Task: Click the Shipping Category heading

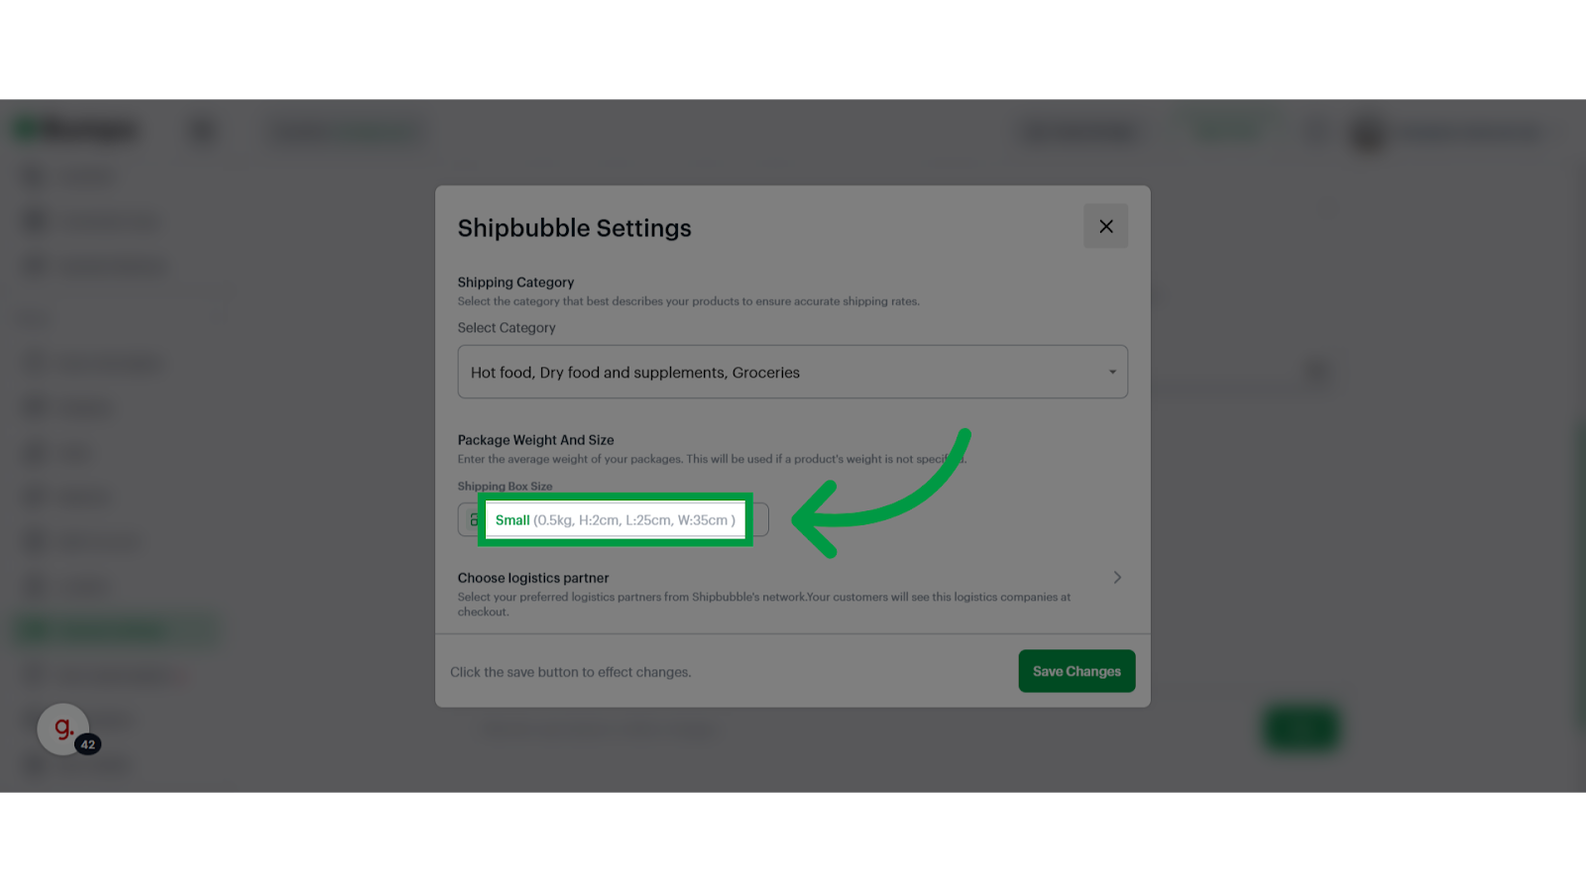Action: [x=515, y=282]
